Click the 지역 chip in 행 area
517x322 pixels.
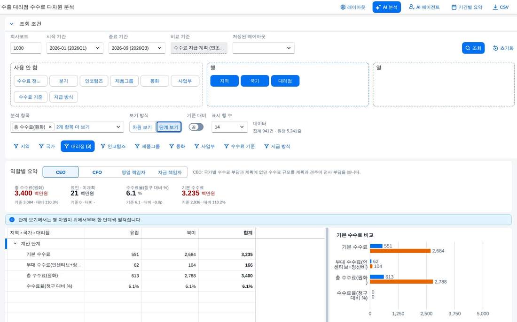pyautogui.click(x=225, y=81)
